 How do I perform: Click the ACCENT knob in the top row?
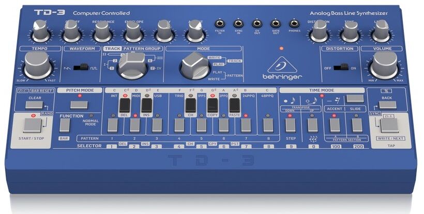click(195, 31)
